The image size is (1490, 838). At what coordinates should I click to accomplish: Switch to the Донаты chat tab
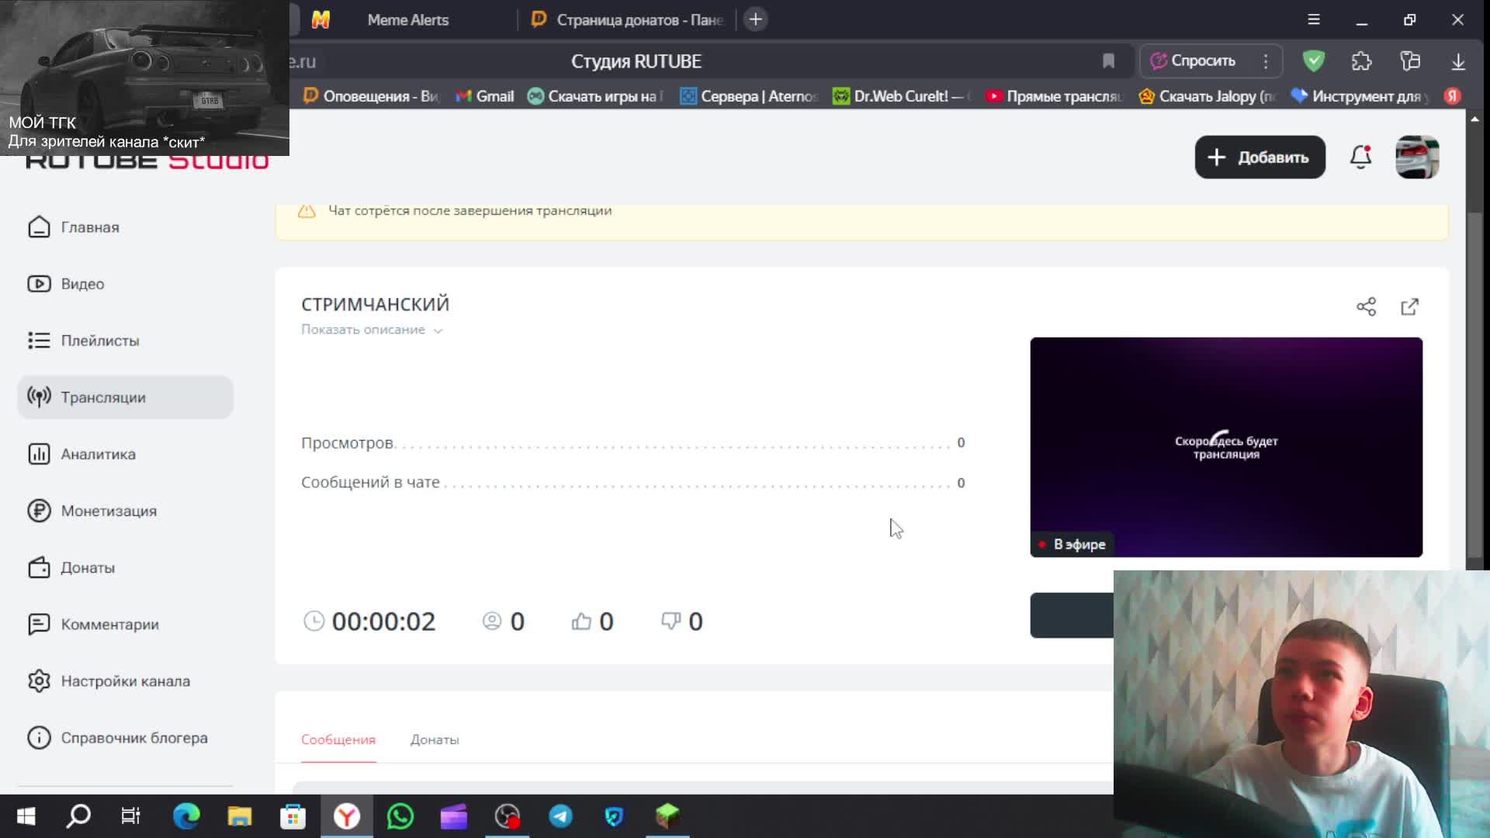coord(434,739)
